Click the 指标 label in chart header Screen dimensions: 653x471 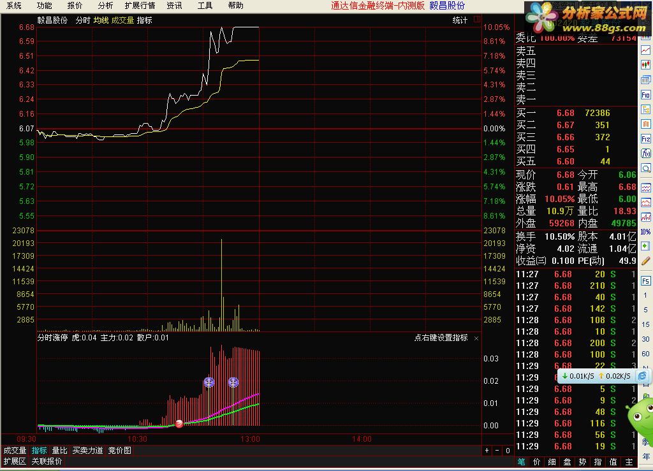click(145, 20)
